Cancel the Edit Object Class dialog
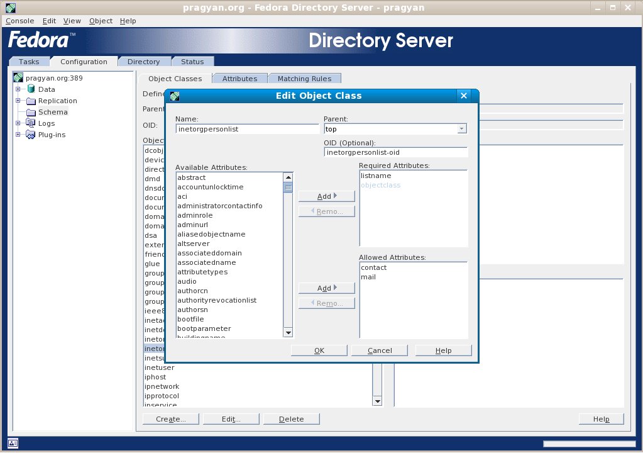Image resolution: width=643 pixels, height=453 pixels. pos(379,350)
